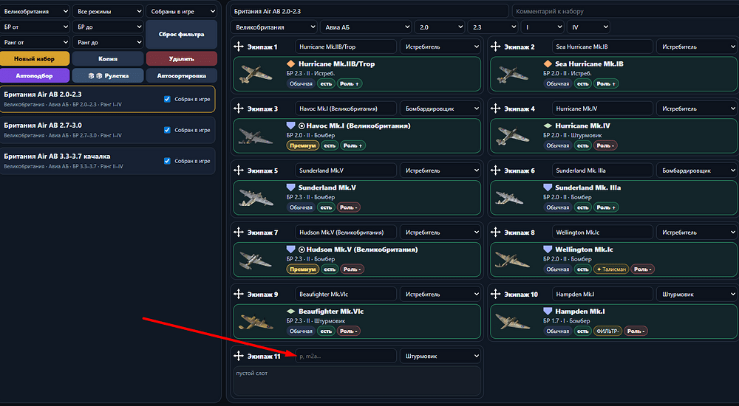This screenshot has width=739, height=406.
Task: Click the 'Сброс фильтра' button
Action: [x=182, y=35]
